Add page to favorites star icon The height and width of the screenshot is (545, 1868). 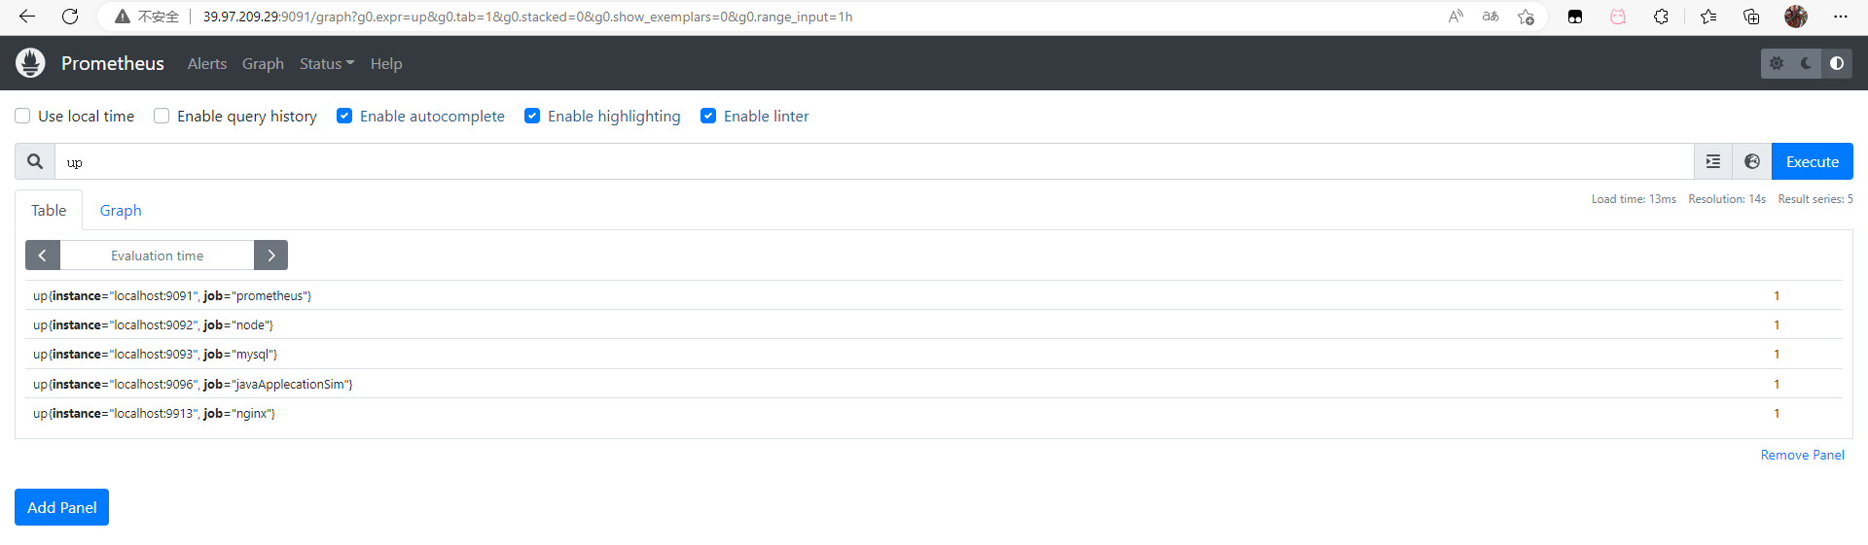(1526, 17)
